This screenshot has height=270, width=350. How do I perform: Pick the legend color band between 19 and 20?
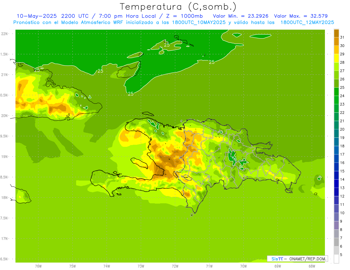click(336, 133)
